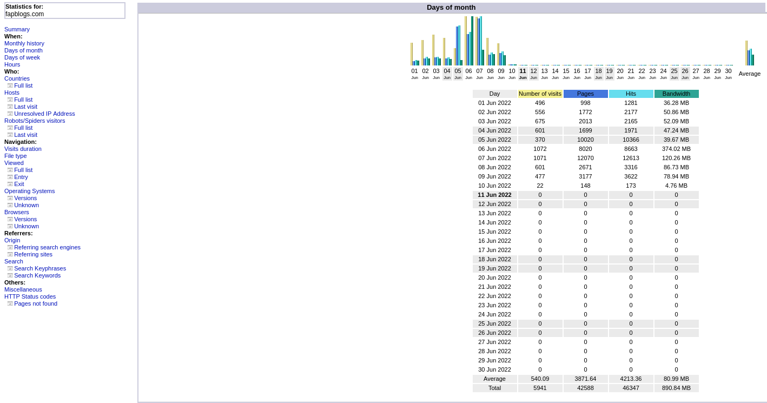The height and width of the screenshot is (403, 767).
Task: Click the icon beside Browsers Unknown
Action: pyautogui.click(x=10, y=226)
